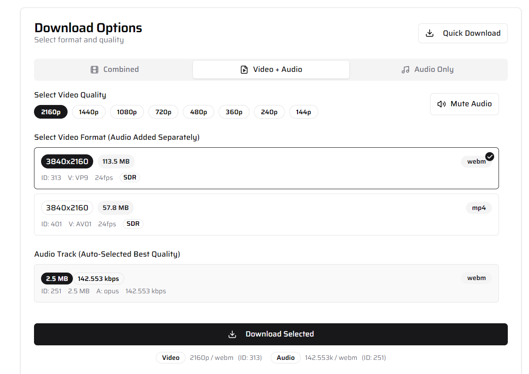Start the Quick Download
529x374 pixels.
[x=463, y=33]
